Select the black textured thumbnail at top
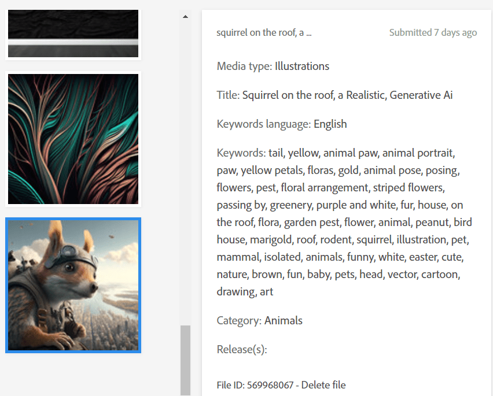The image size is (493, 396). [73, 34]
